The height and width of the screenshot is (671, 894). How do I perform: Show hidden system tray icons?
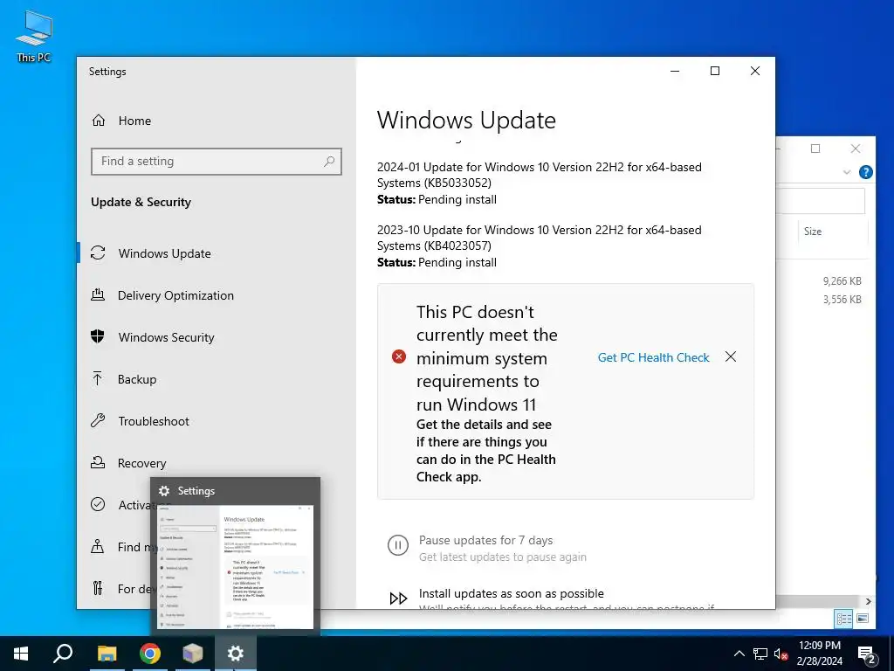(739, 654)
